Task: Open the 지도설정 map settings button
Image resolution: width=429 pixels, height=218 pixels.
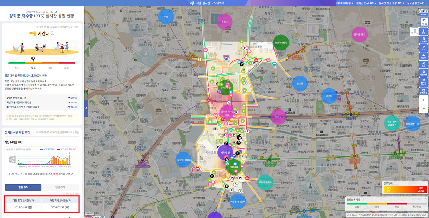Action: click(x=424, y=22)
